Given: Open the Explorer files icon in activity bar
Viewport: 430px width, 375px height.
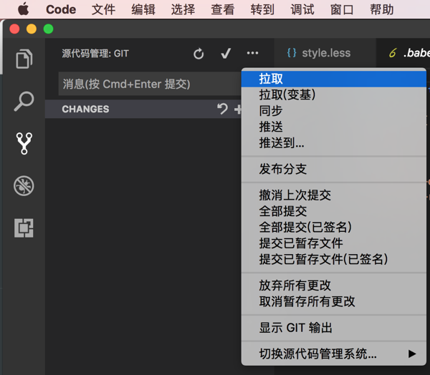Looking at the screenshot, I should click(x=24, y=59).
